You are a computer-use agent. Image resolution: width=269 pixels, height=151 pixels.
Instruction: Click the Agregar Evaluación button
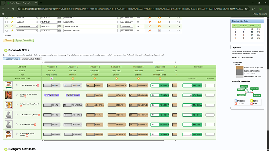tap(24, 40)
